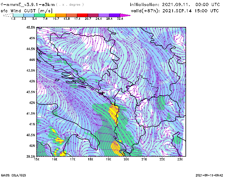Click the 19E longitude label
Viewport: 229px width, 177px height.
point(108,159)
